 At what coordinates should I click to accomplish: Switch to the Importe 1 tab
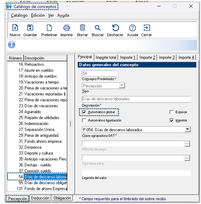[x=128, y=57]
